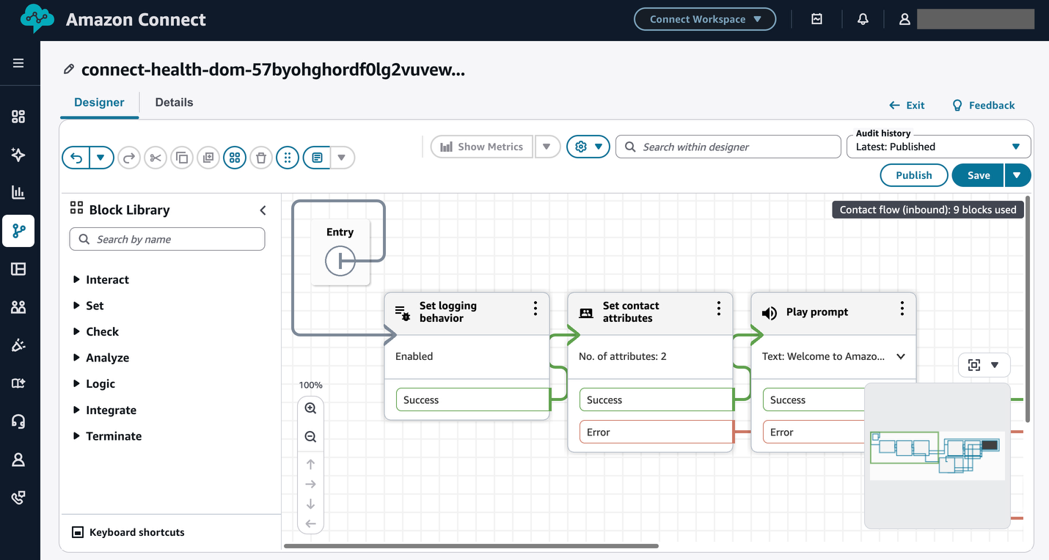Open the hamburger navigation menu
This screenshot has width=1049, height=560.
(x=18, y=63)
